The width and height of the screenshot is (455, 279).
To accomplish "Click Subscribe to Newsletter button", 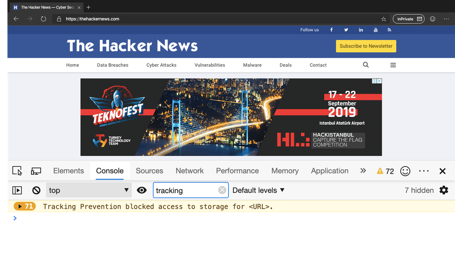I will [366, 46].
